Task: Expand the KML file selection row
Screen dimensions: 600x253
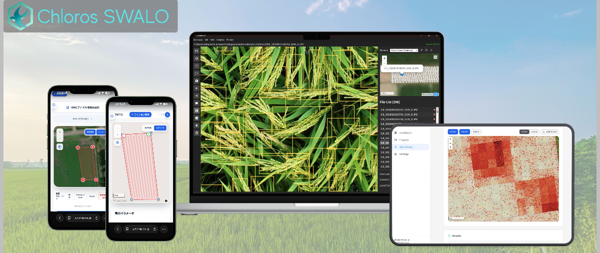Action: coord(82,119)
